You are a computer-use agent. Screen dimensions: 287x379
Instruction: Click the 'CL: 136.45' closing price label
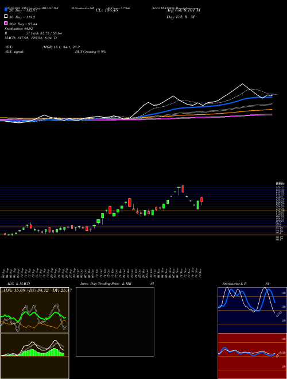[x=107, y=10]
